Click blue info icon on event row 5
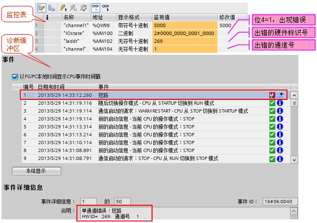 tap(280, 127)
